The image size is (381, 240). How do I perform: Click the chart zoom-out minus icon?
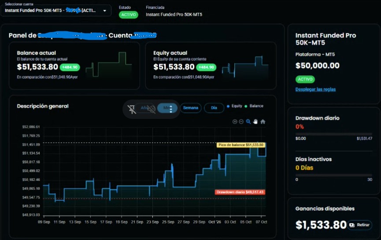pos(241,122)
